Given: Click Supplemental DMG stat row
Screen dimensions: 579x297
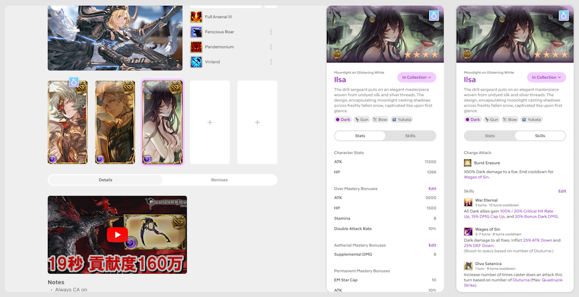Looking at the screenshot, I should [x=385, y=254].
